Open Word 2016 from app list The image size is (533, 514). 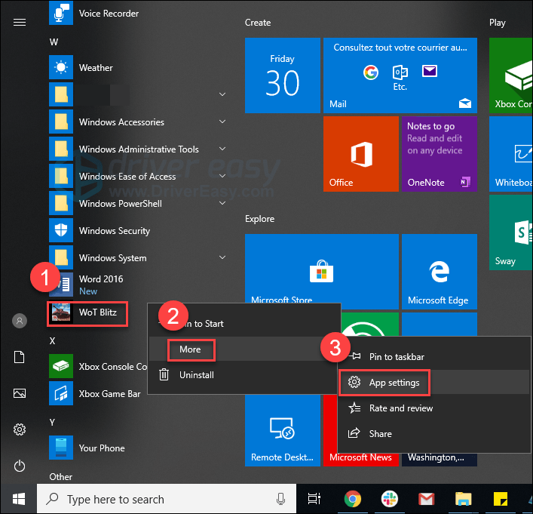(x=100, y=285)
